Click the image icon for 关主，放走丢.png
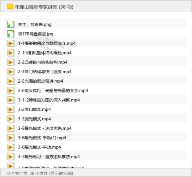 click(x=10, y=24)
